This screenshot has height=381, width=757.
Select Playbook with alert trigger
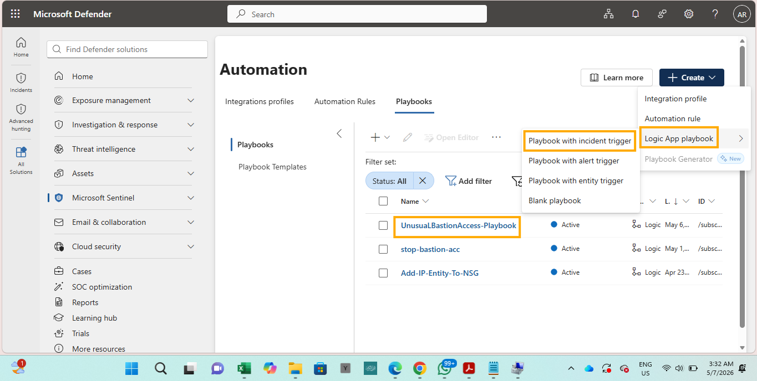[x=573, y=161]
